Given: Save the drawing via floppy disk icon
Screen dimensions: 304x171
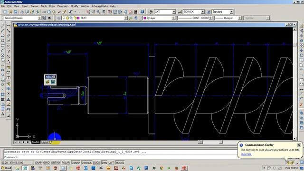Looking at the screenshot, I should pos(16,12).
